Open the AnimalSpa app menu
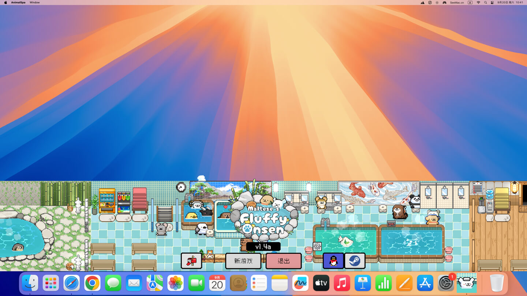527x296 pixels. point(18,3)
